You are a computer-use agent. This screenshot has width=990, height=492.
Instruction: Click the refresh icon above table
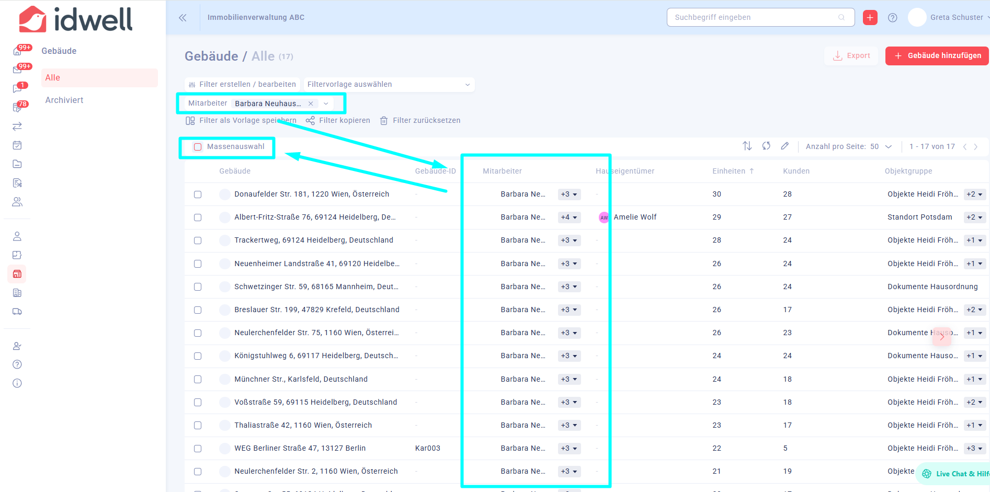pos(766,146)
